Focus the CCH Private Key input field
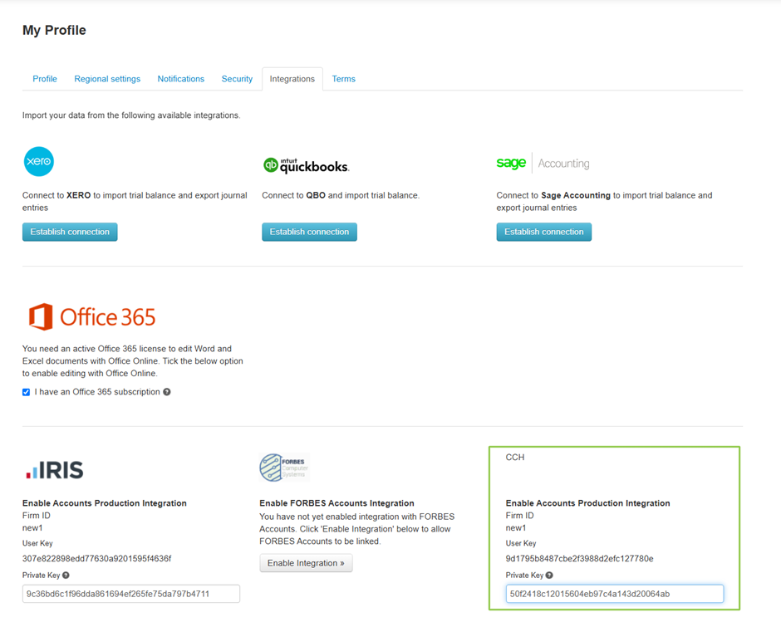 coord(614,594)
